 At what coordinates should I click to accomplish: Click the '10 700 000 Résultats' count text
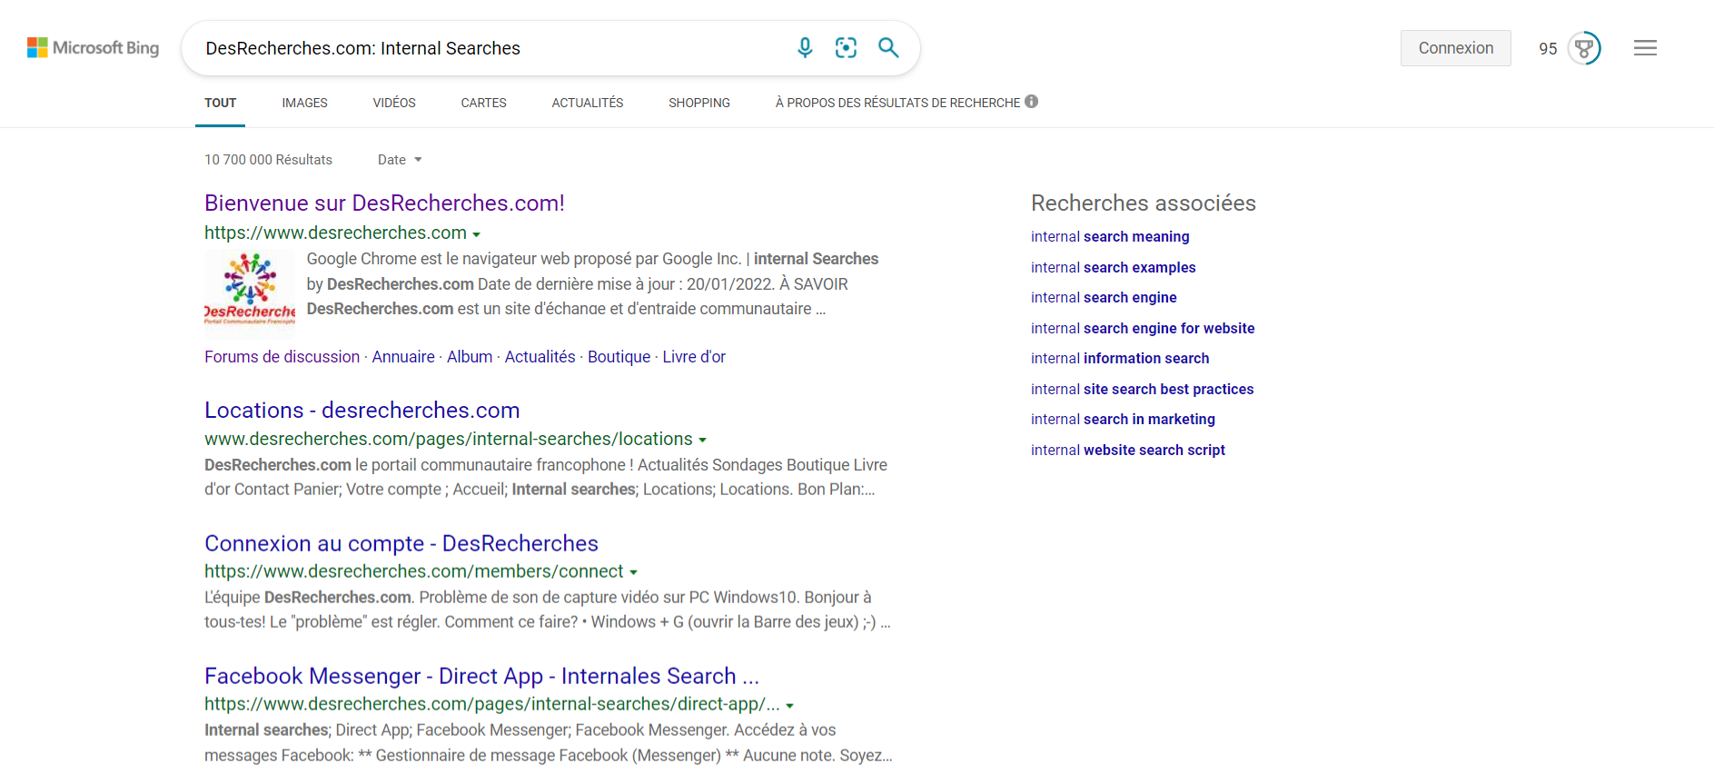268,160
